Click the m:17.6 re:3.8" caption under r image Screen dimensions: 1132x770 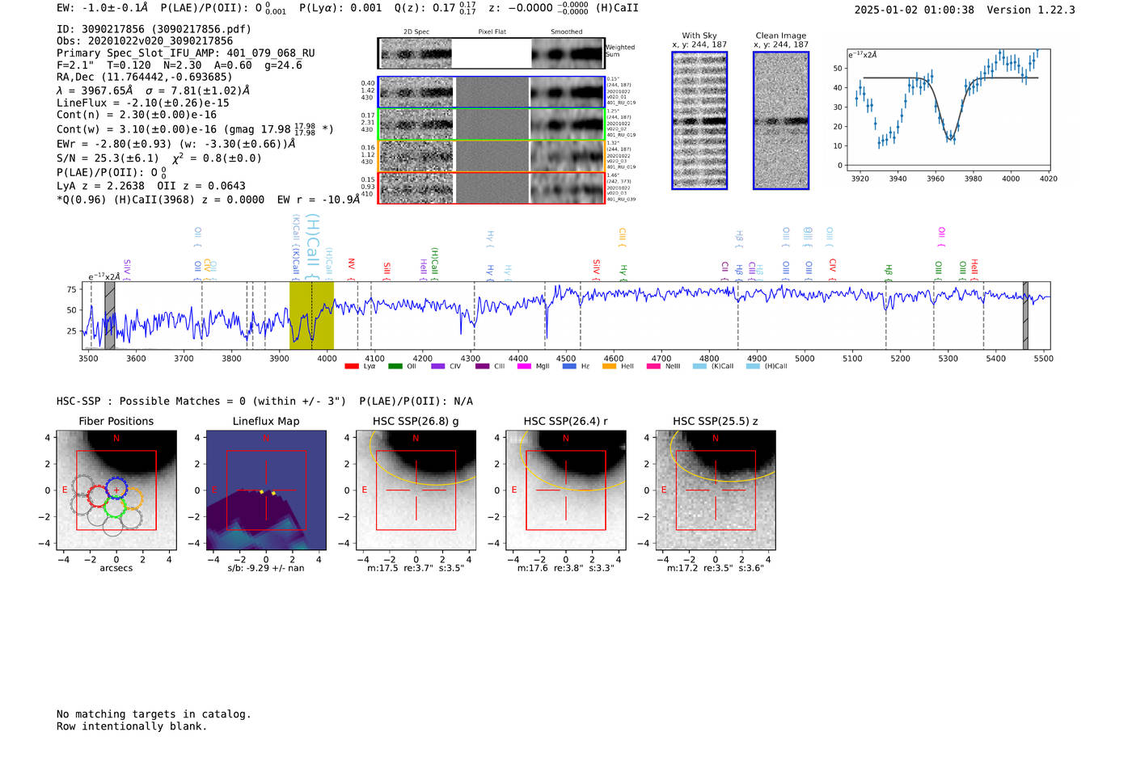566,568
